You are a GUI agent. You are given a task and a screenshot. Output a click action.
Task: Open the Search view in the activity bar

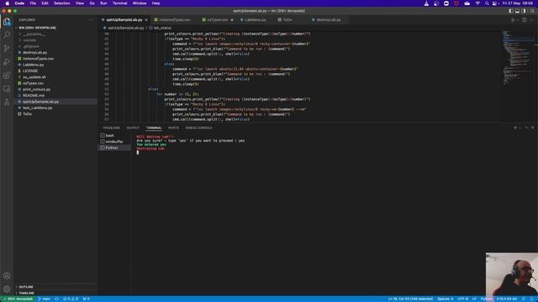(7, 34)
